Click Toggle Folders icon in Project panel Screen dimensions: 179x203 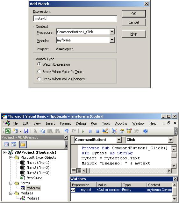point(23,144)
